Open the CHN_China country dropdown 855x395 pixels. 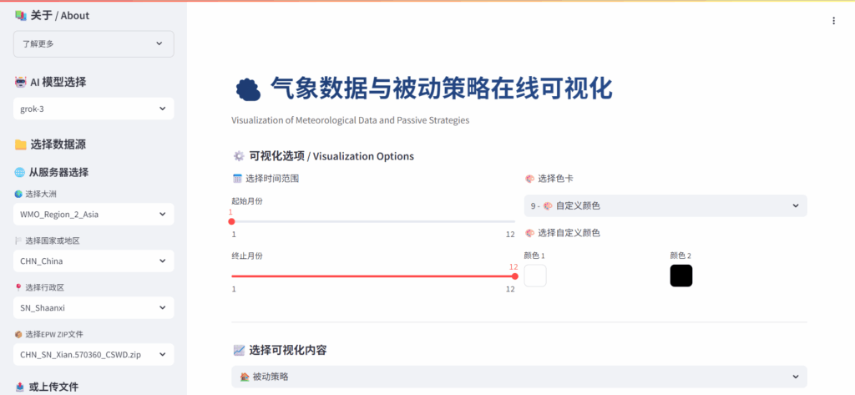(x=94, y=261)
